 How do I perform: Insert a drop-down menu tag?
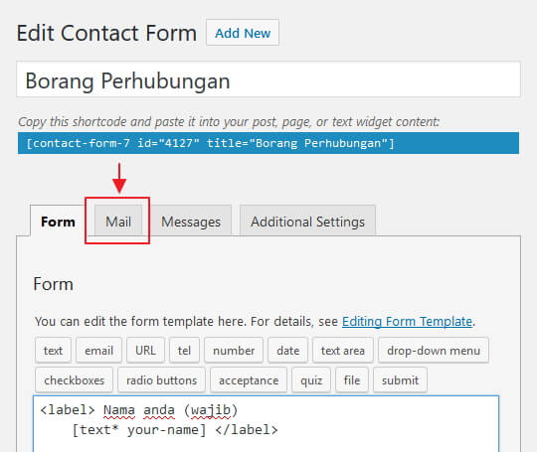click(x=434, y=350)
